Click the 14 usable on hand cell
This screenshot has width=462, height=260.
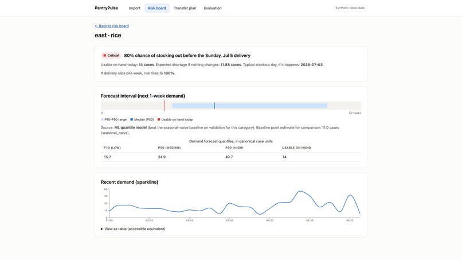pos(284,157)
